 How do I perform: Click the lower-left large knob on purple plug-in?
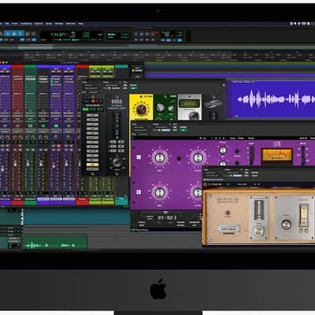pyautogui.click(x=160, y=193)
